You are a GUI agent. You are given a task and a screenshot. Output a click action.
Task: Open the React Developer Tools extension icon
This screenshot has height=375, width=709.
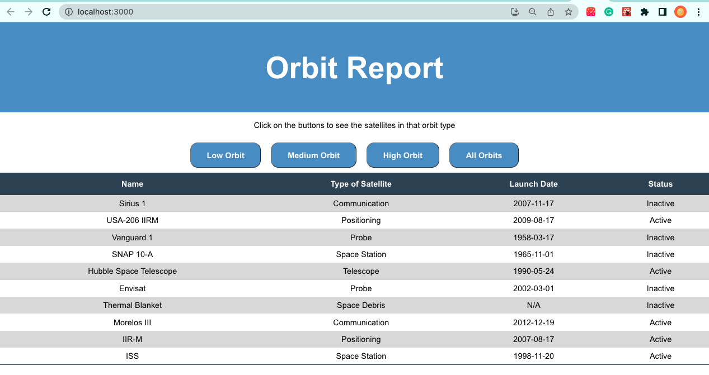tap(627, 12)
